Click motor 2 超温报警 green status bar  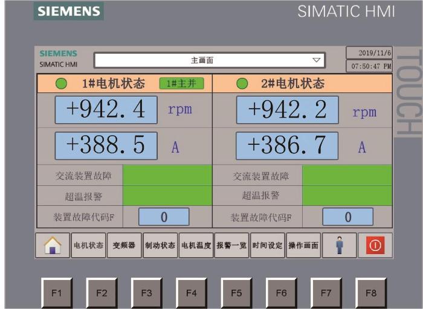pos(347,196)
